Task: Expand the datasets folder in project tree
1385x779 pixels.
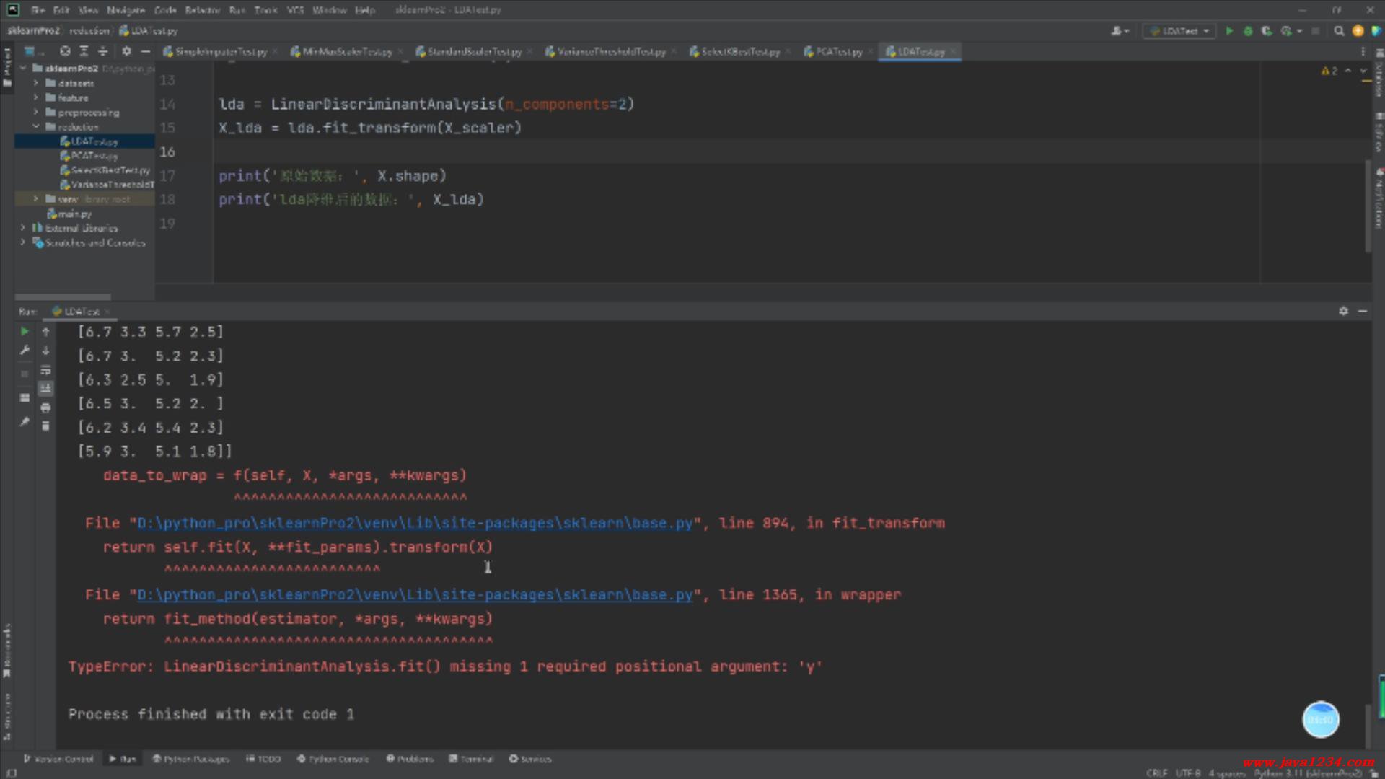Action: click(35, 83)
